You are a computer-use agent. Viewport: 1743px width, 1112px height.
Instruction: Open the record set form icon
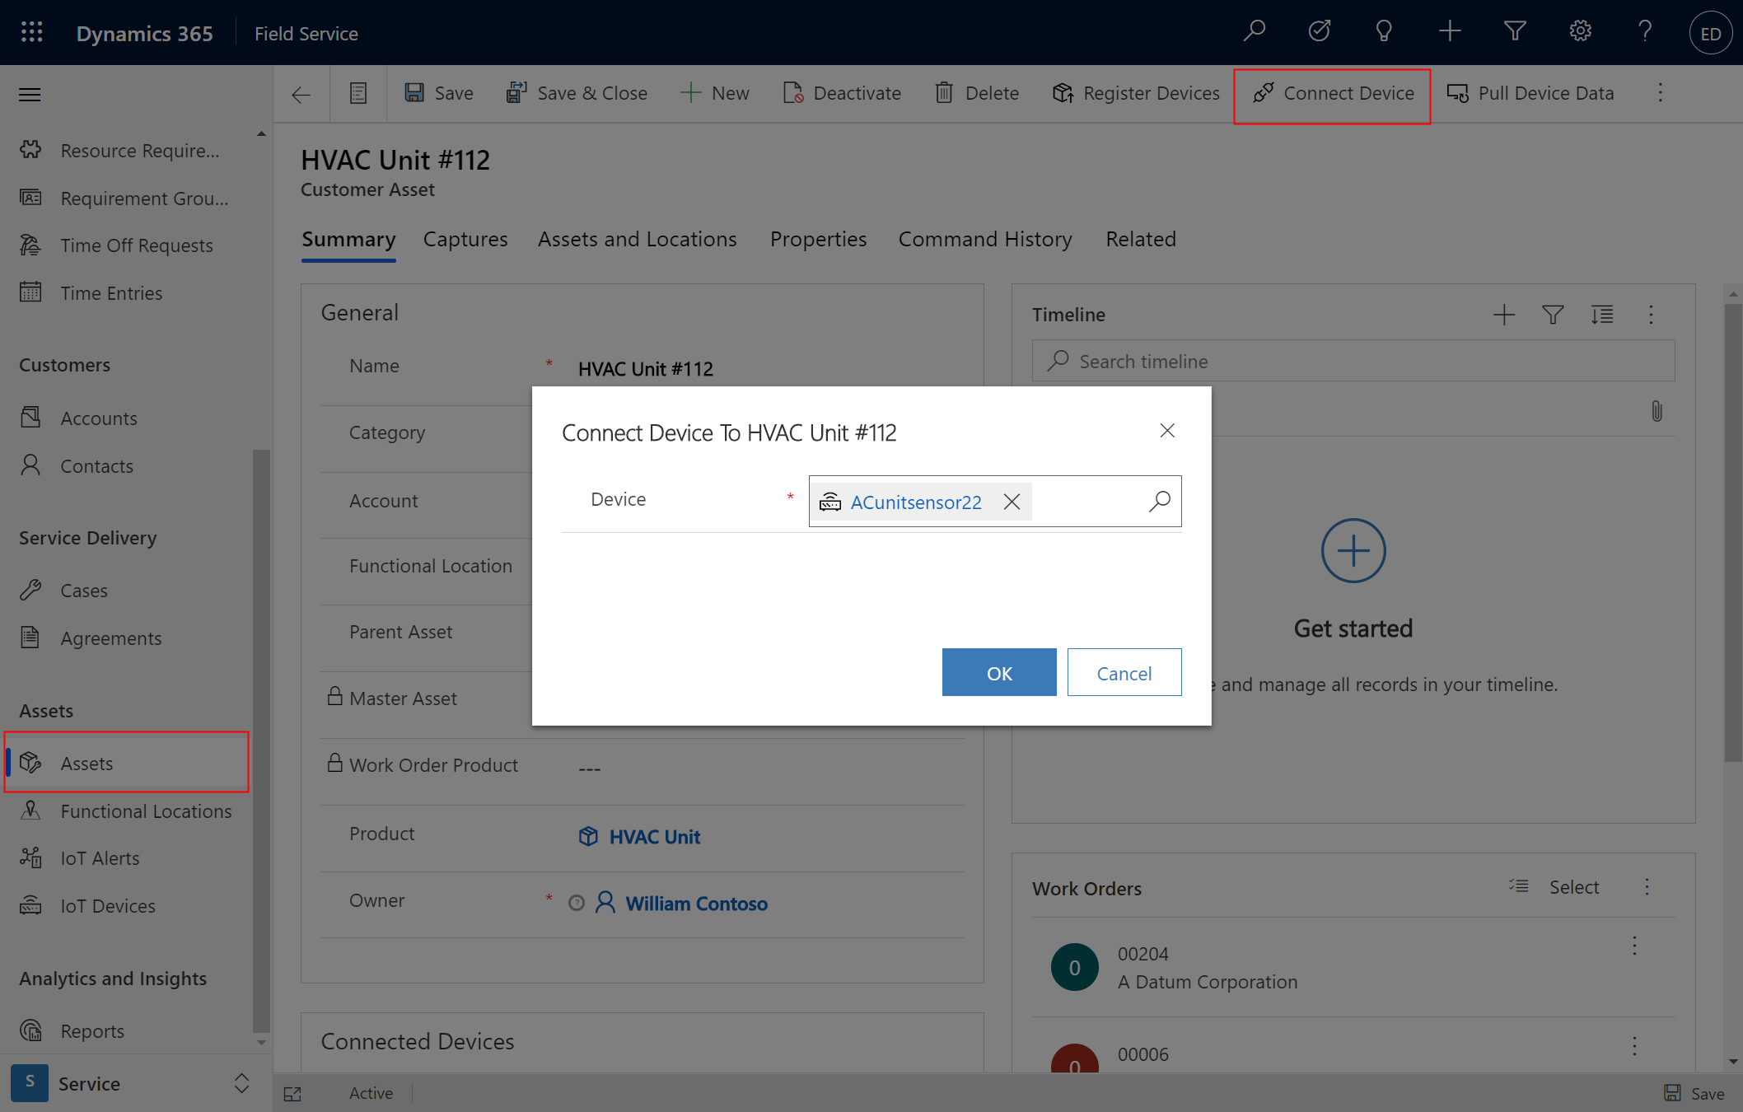coord(358,93)
